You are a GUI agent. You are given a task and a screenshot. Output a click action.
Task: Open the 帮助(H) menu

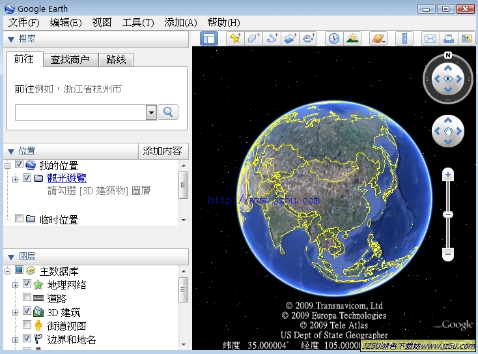(x=223, y=23)
